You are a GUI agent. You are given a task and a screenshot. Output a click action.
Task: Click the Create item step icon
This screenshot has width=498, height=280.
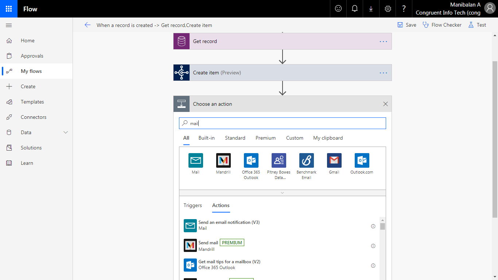coord(182,73)
